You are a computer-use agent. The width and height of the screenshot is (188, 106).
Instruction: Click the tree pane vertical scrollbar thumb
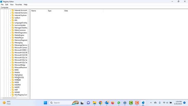coord(28,49)
